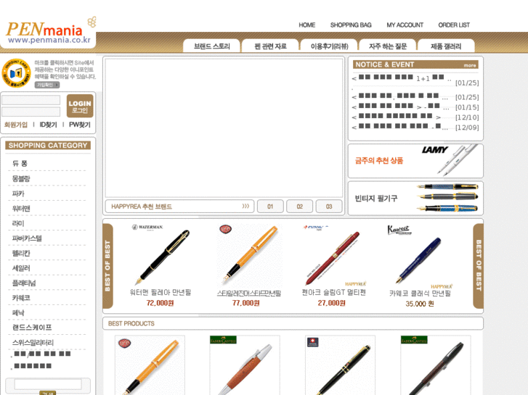The width and height of the screenshot is (528, 395).
Task: Click the yellow point card badge icon
Action: pos(16,73)
